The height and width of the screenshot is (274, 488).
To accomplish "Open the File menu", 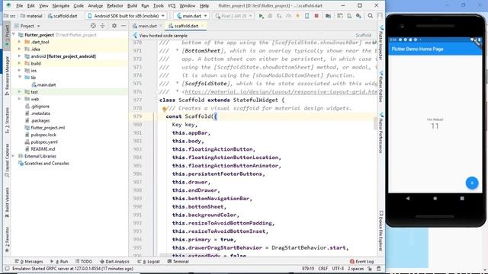I will [x=19, y=5].
